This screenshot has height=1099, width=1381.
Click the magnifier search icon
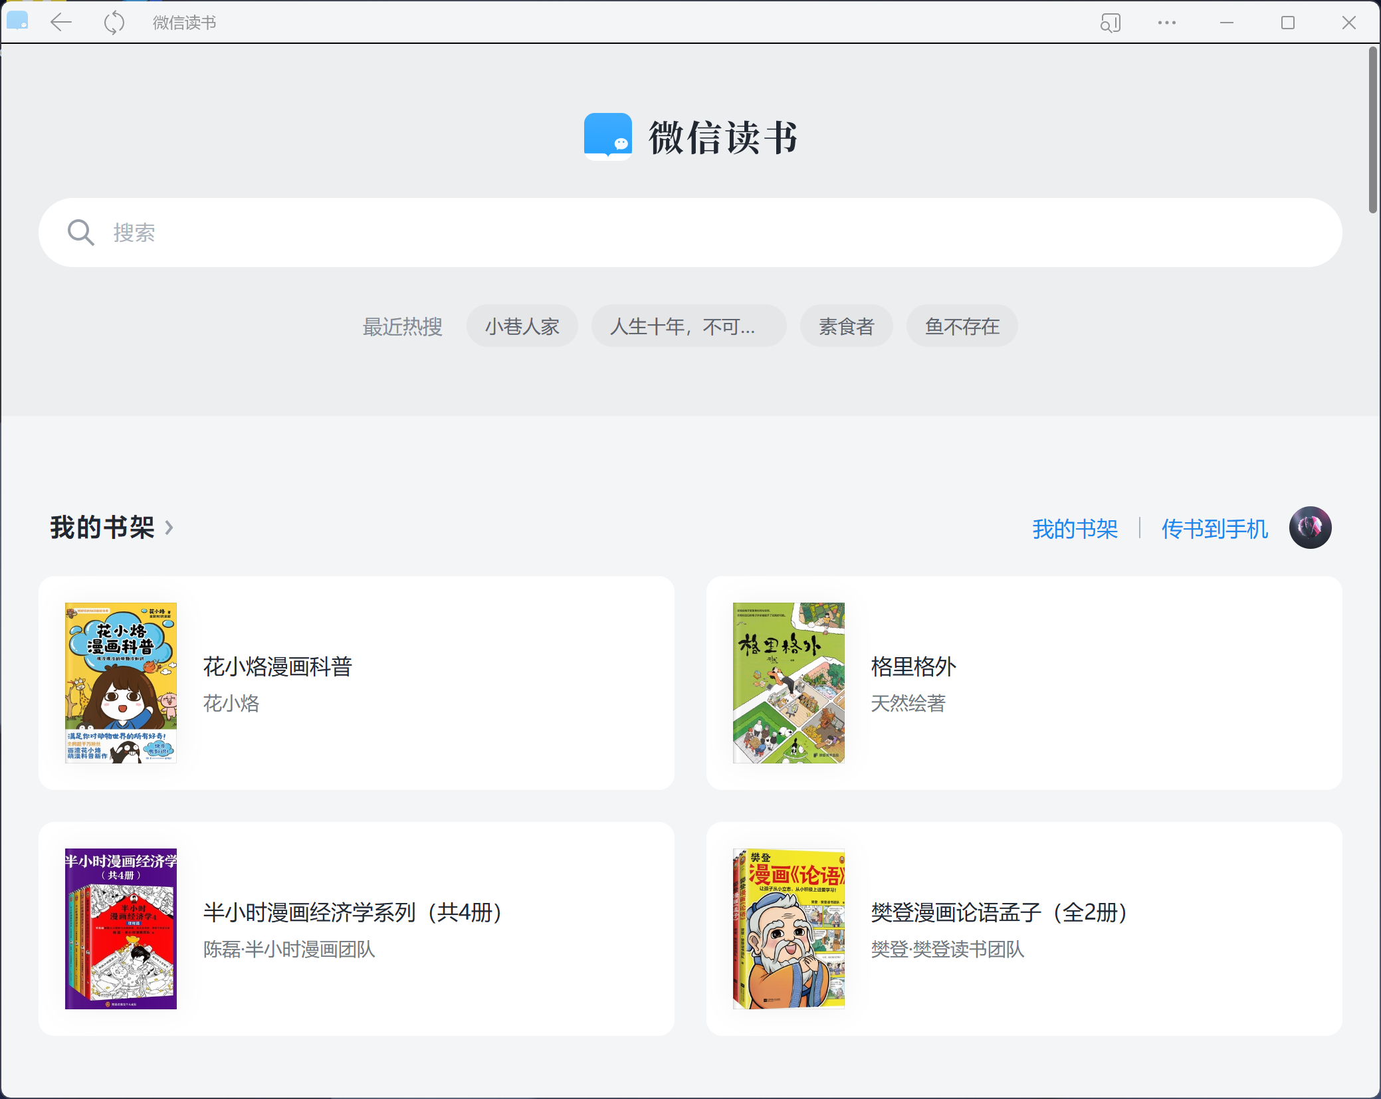pyautogui.click(x=80, y=233)
